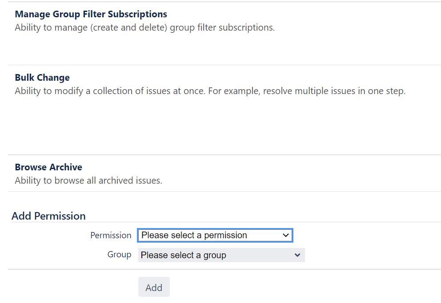Click the Add button
This screenshot has width=441, height=303.
(154, 287)
